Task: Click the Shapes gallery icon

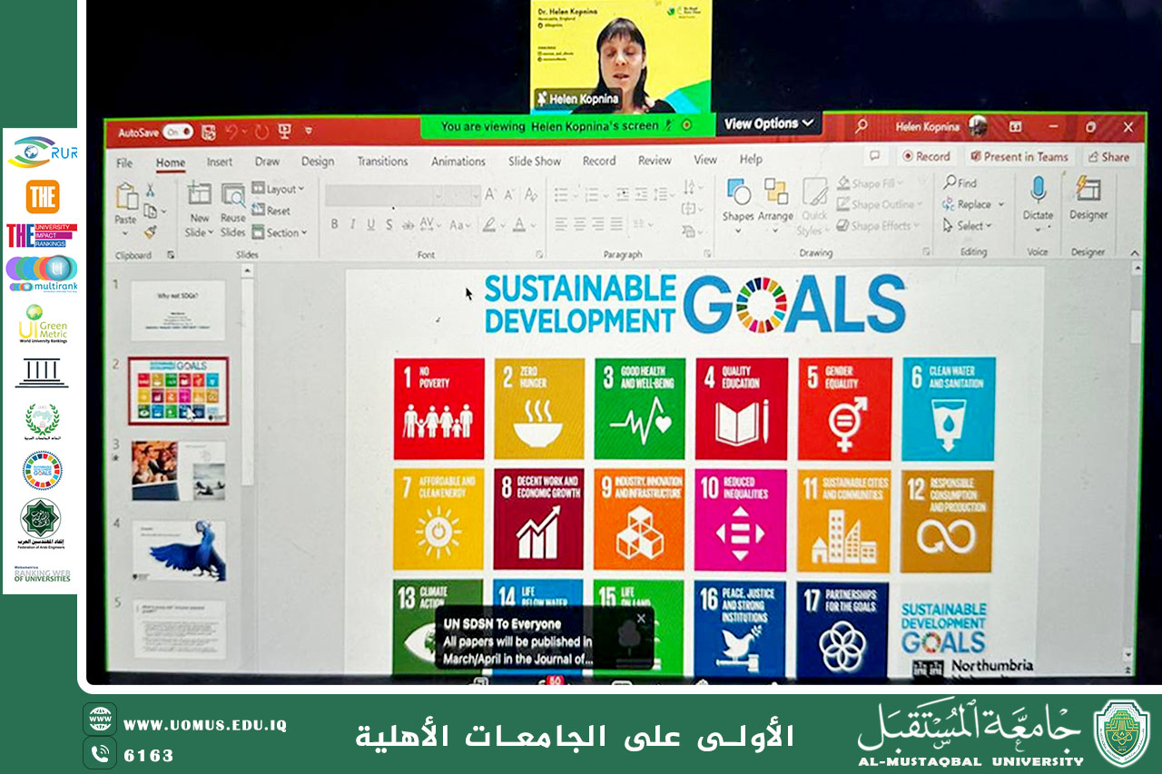Action: pyautogui.click(x=738, y=192)
